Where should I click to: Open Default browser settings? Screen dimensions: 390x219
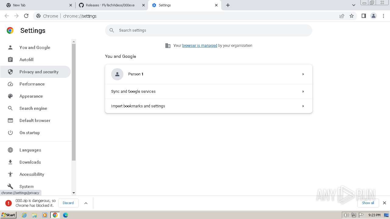tap(35, 120)
